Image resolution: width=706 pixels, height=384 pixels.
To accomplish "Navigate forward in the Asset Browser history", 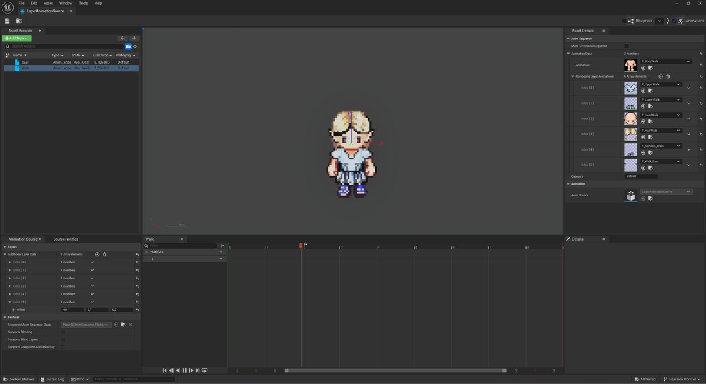I will click(134, 38).
